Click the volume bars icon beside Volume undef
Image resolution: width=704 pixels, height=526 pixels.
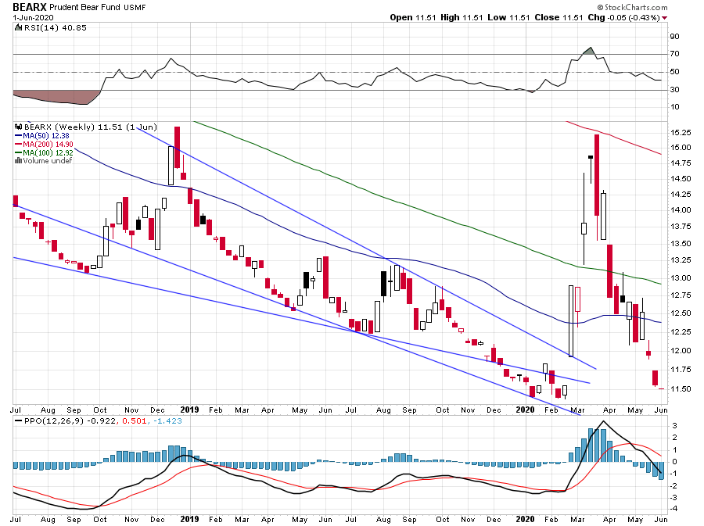click(x=19, y=160)
